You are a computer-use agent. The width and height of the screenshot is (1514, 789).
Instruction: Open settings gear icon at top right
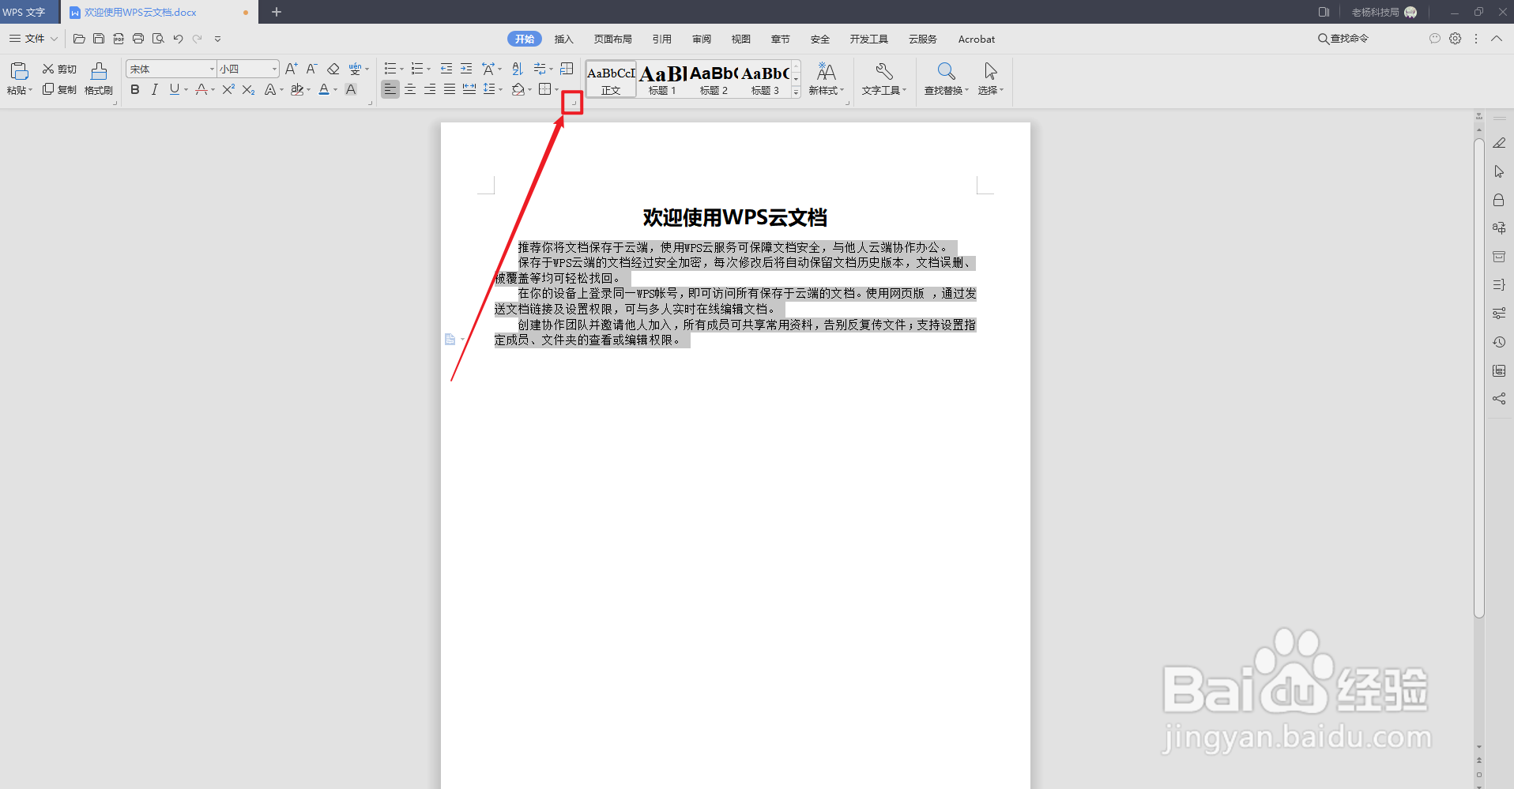pyautogui.click(x=1455, y=39)
